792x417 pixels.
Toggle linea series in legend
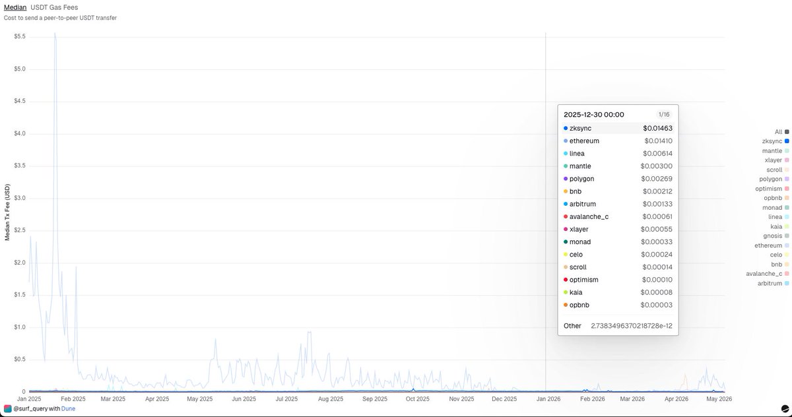click(779, 216)
